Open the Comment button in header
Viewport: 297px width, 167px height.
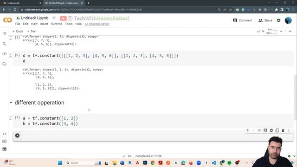(x=243, y=20)
